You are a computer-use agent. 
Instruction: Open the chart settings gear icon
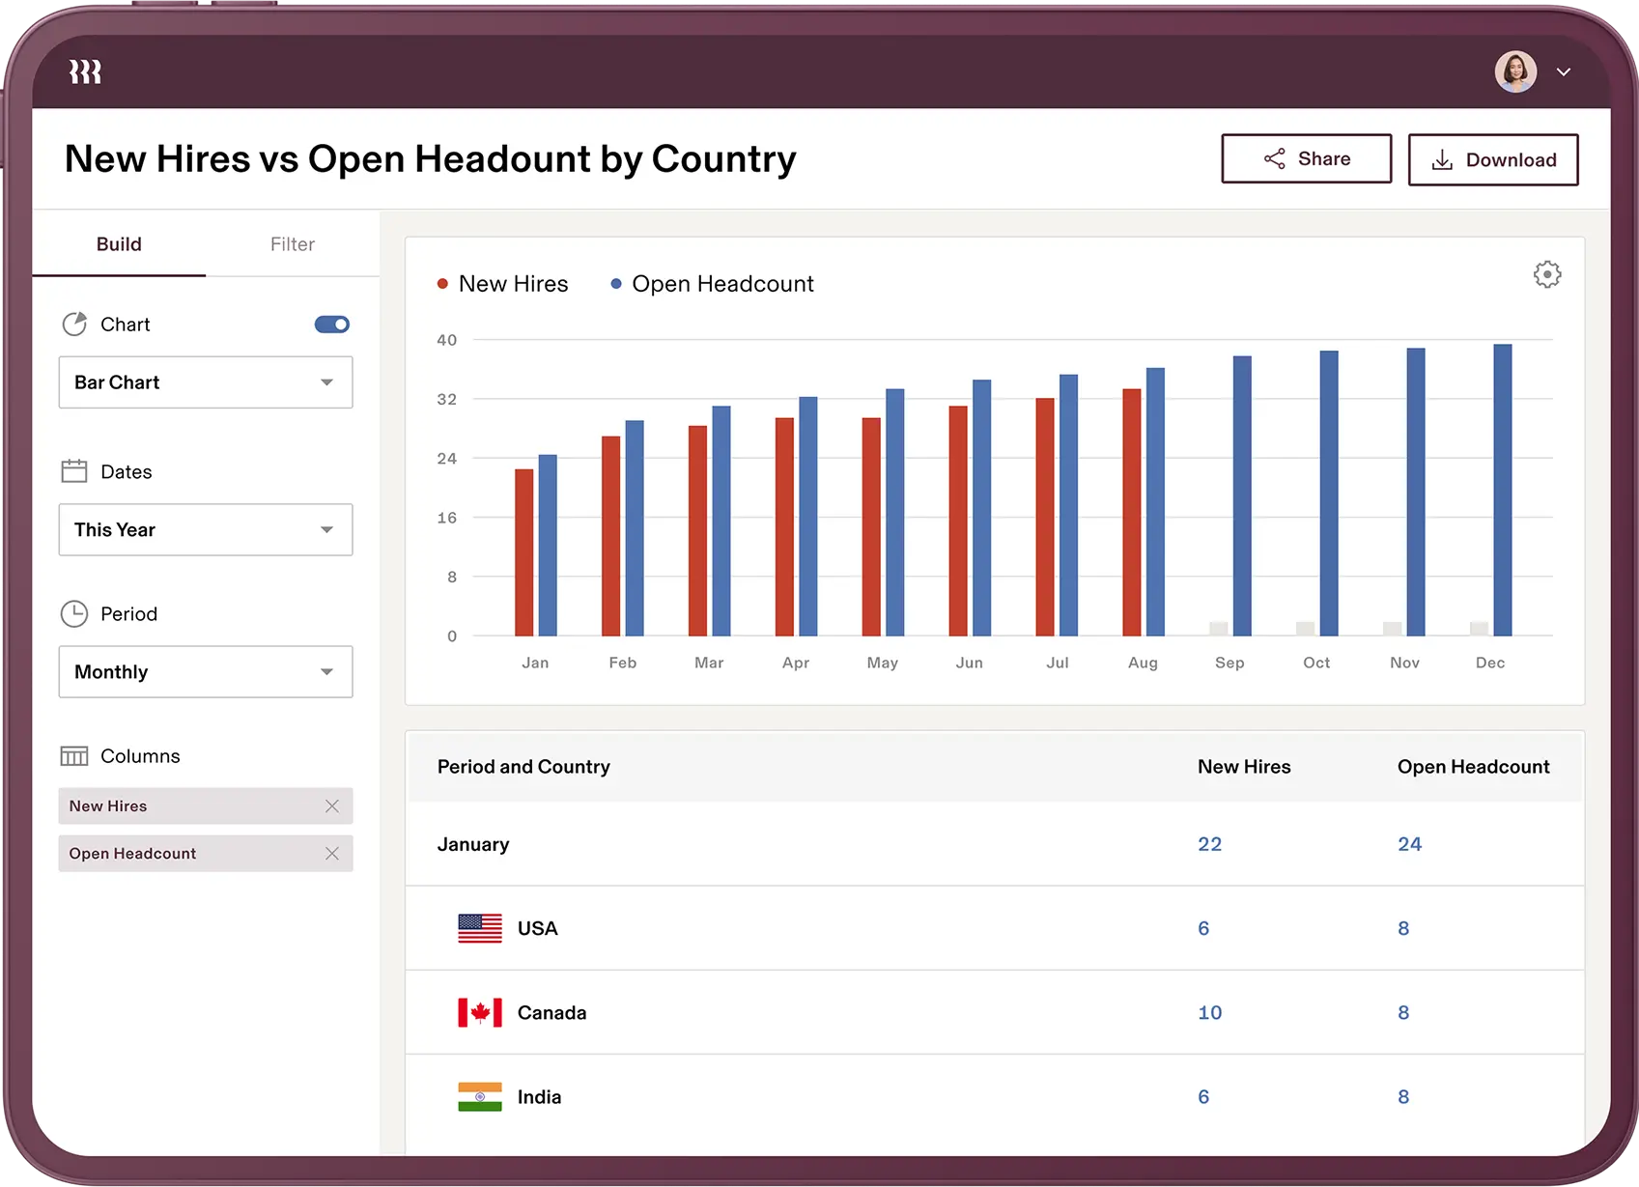(x=1546, y=274)
